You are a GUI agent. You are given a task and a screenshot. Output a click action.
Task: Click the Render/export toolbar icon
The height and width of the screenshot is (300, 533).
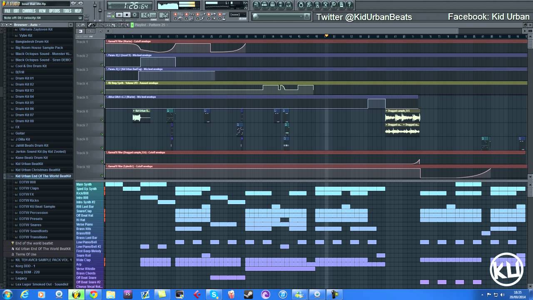coord(317,5)
